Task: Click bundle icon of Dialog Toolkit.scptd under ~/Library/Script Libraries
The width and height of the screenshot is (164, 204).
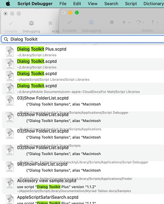Action: [x=10, y=64]
